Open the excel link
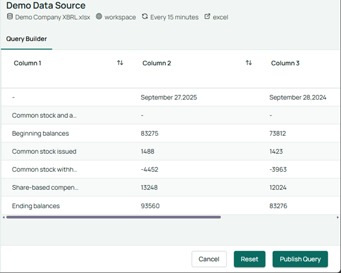 tap(221, 17)
